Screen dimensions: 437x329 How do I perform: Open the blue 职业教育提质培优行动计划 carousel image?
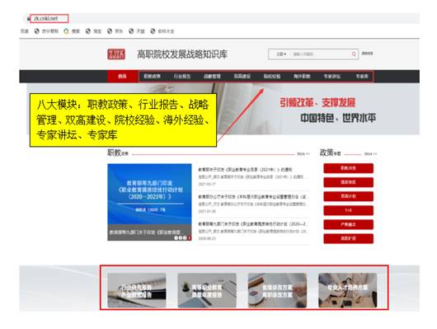point(149,202)
